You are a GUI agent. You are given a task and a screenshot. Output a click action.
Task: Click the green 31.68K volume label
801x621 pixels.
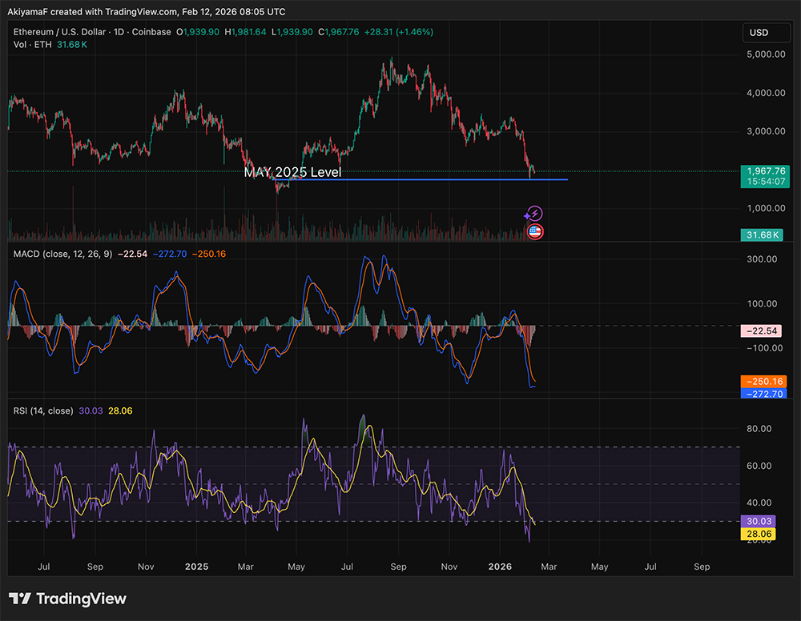[760, 234]
